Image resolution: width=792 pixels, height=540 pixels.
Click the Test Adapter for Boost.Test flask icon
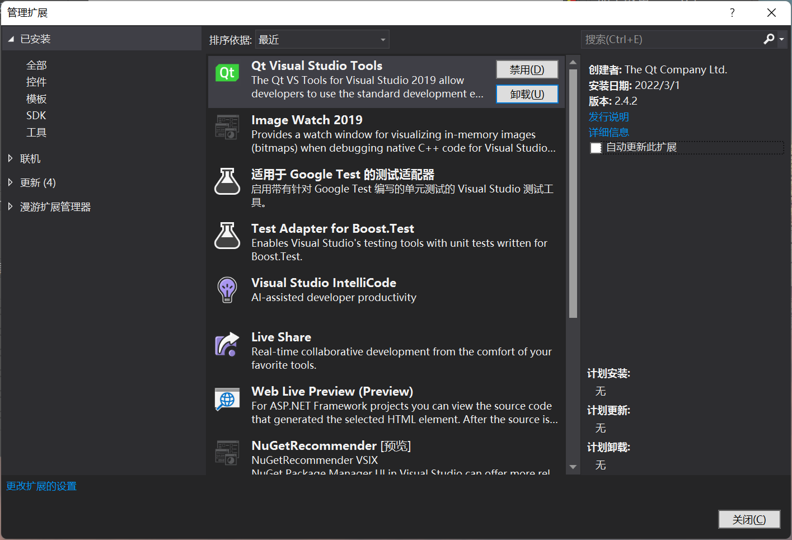227,236
